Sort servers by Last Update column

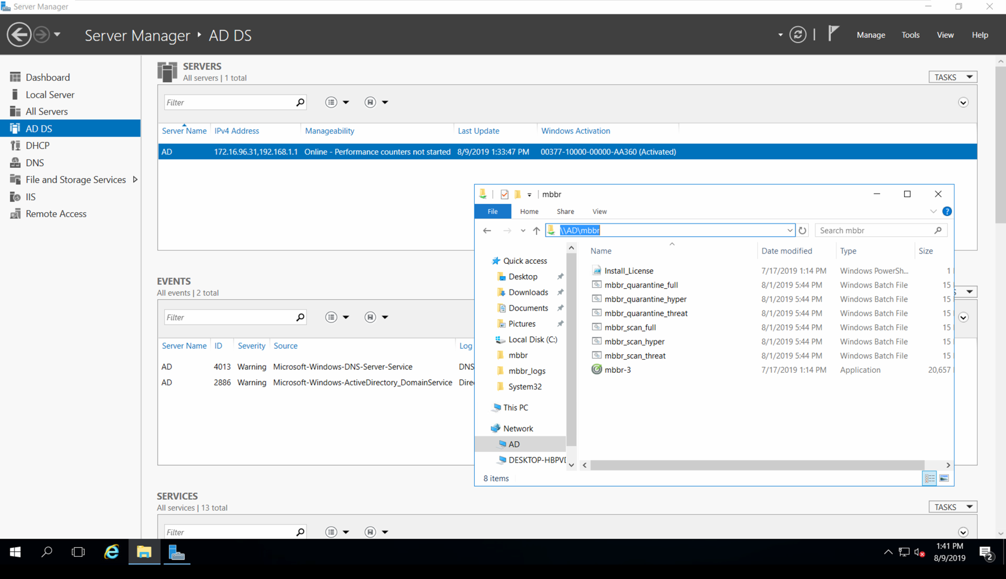[478, 131]
